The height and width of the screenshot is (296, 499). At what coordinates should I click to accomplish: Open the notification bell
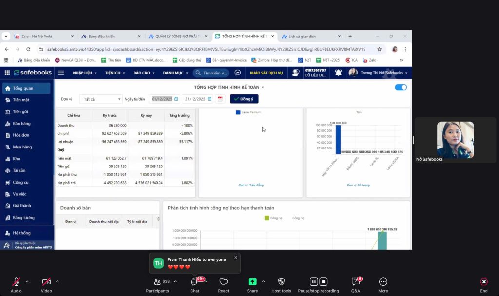(338, 73)
